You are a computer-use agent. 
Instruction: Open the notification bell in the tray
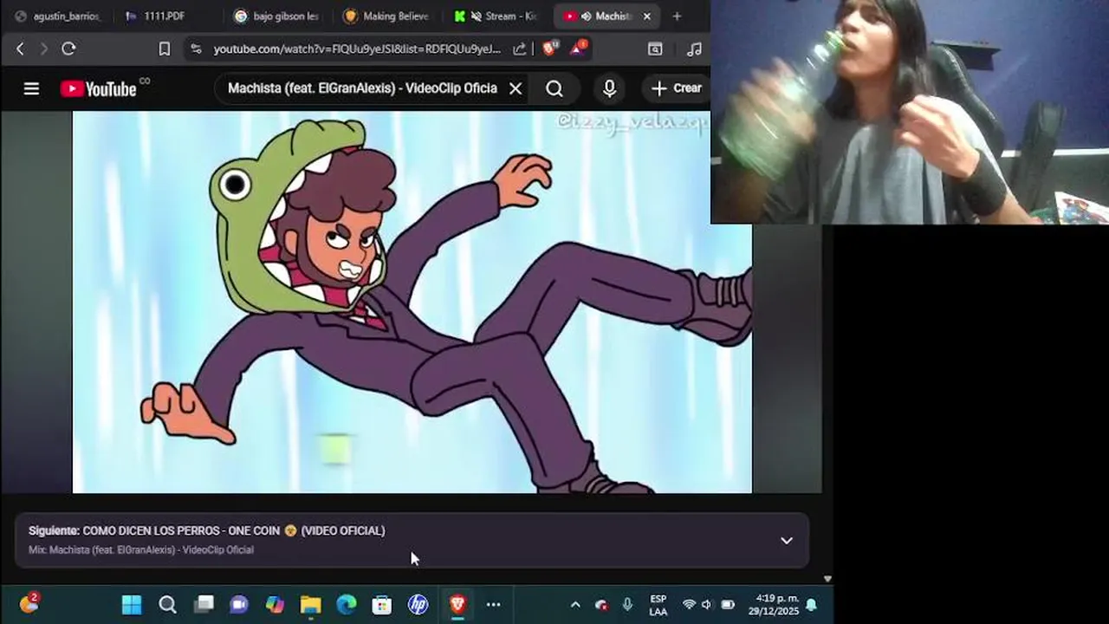[812, 605]
